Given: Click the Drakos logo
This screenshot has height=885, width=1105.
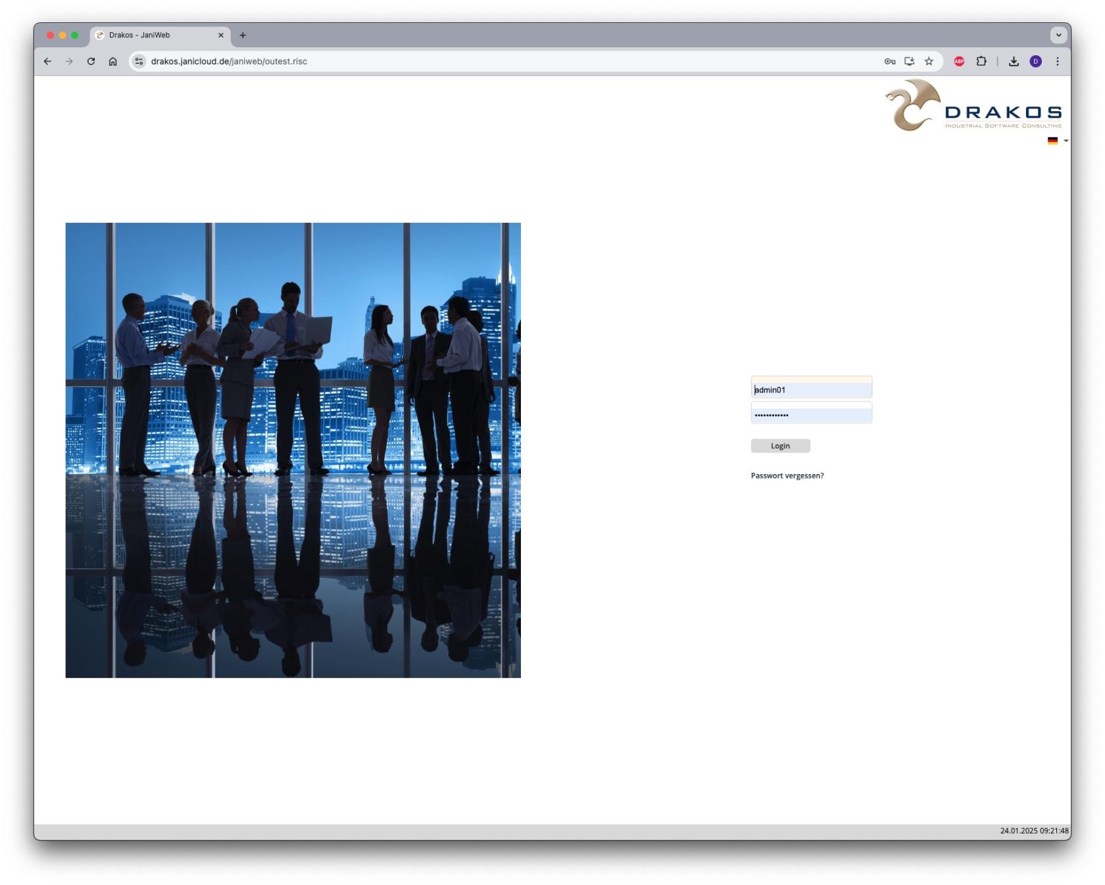Looking at the screenshot, I should (973, 105).
